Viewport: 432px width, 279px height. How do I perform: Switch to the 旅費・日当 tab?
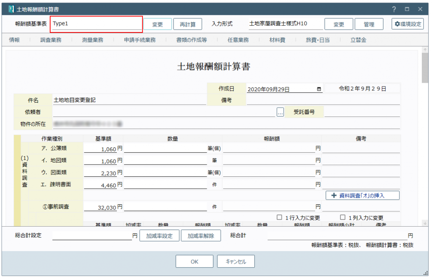(318, 40)
